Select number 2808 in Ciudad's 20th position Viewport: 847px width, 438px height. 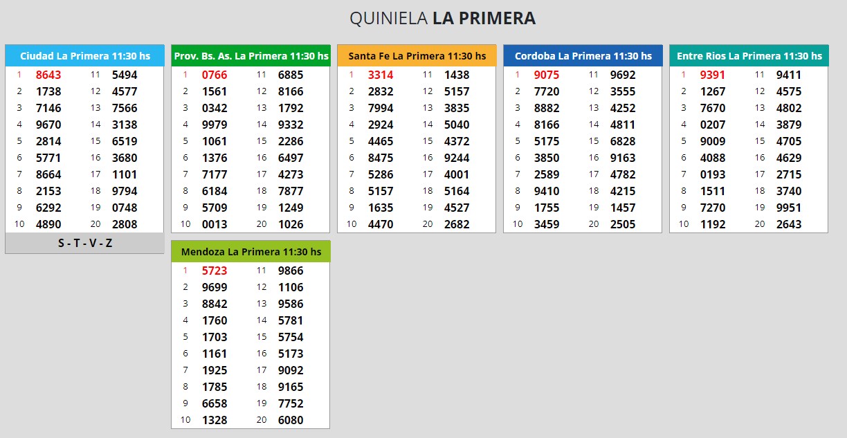pos(125,224)
